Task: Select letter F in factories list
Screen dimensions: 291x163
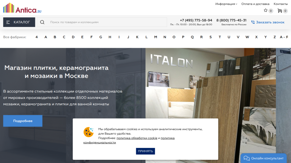Action: (x=91, y=37)
